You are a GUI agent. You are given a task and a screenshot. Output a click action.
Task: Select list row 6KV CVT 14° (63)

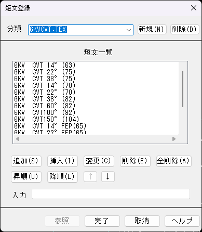click(96, 65)
